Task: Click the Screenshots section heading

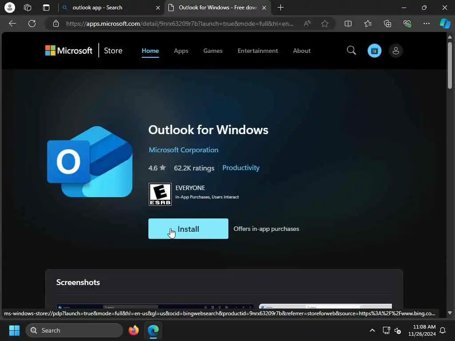Action: click(78, 282)
